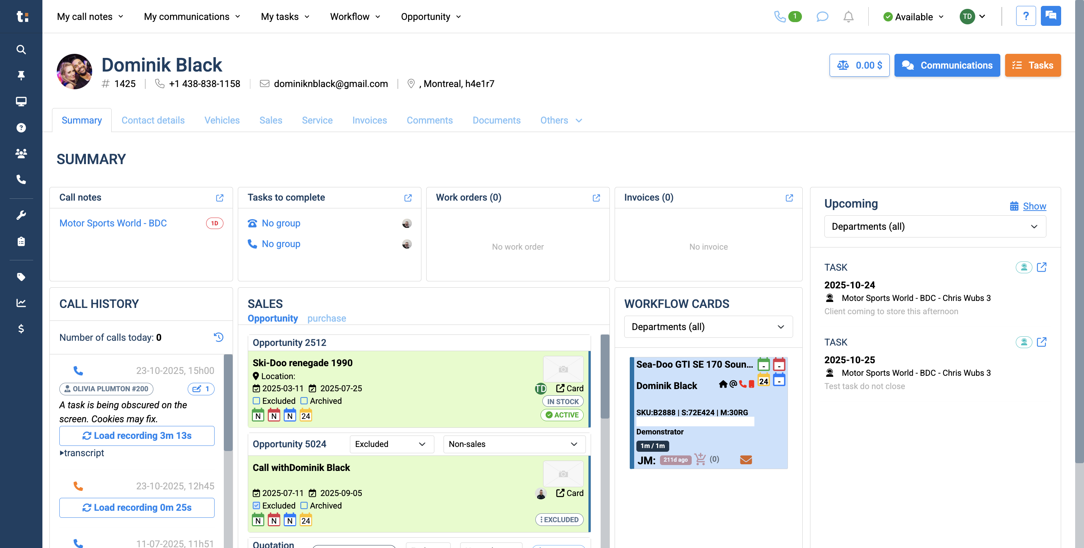Open the price tag sidebar icon

point(21,277)
